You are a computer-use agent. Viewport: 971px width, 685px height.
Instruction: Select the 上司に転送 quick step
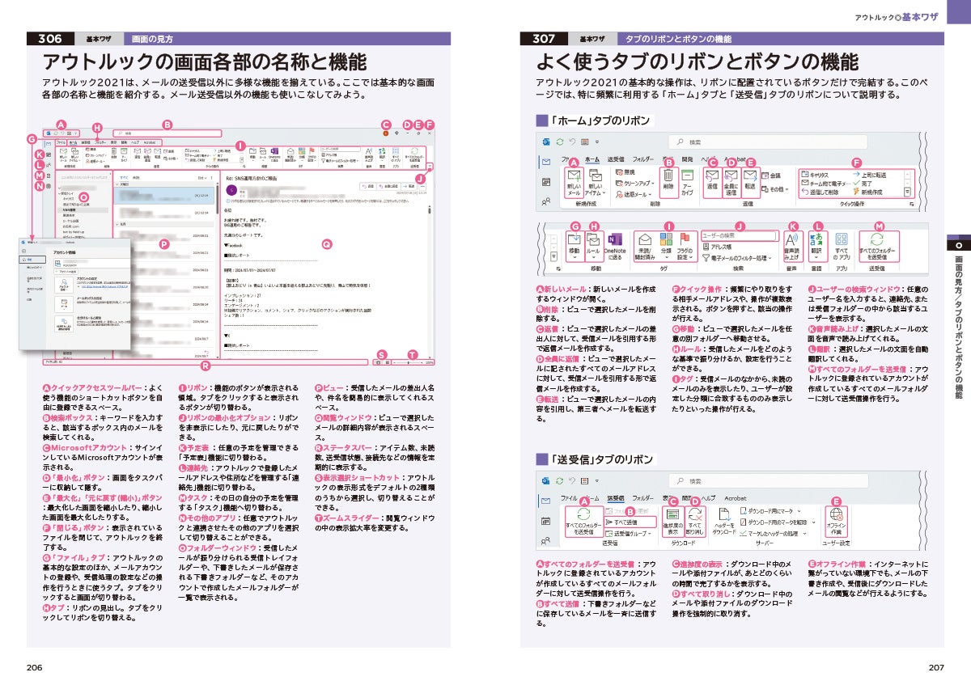coord(870,175)
